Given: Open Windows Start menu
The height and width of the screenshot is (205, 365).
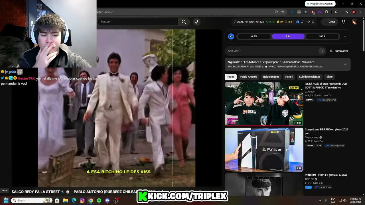Looking at the screenshot, I should (x=6, y=200).
